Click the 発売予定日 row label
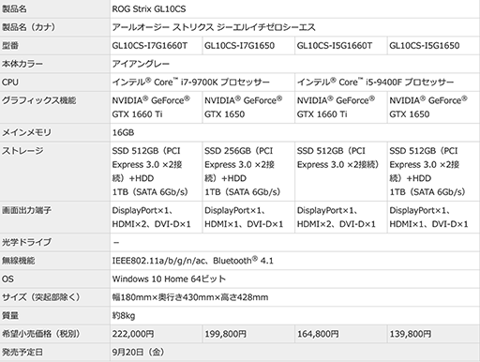Viewport: 480px width, 362px height. click(x=22, y=352)
